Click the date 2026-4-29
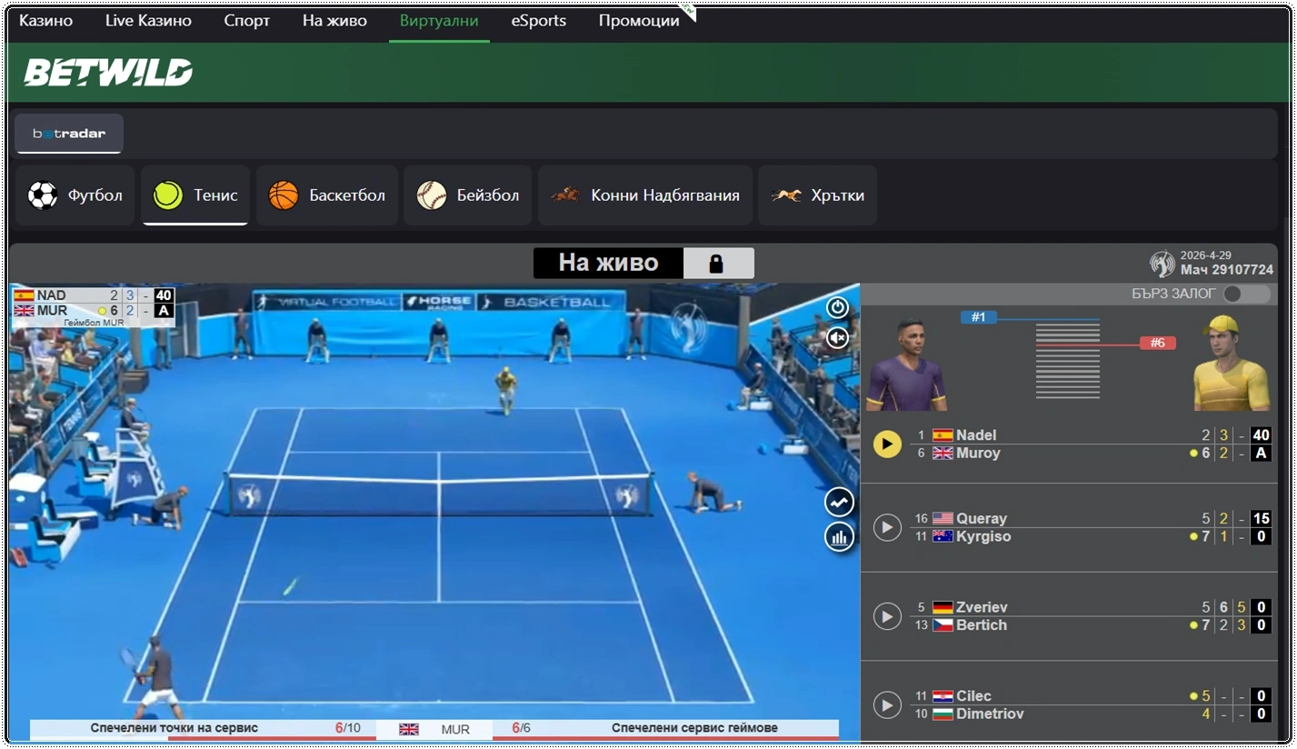The height and width of the screenshot is (749, 1297). pyautogui.click(x=1206, y=255)
